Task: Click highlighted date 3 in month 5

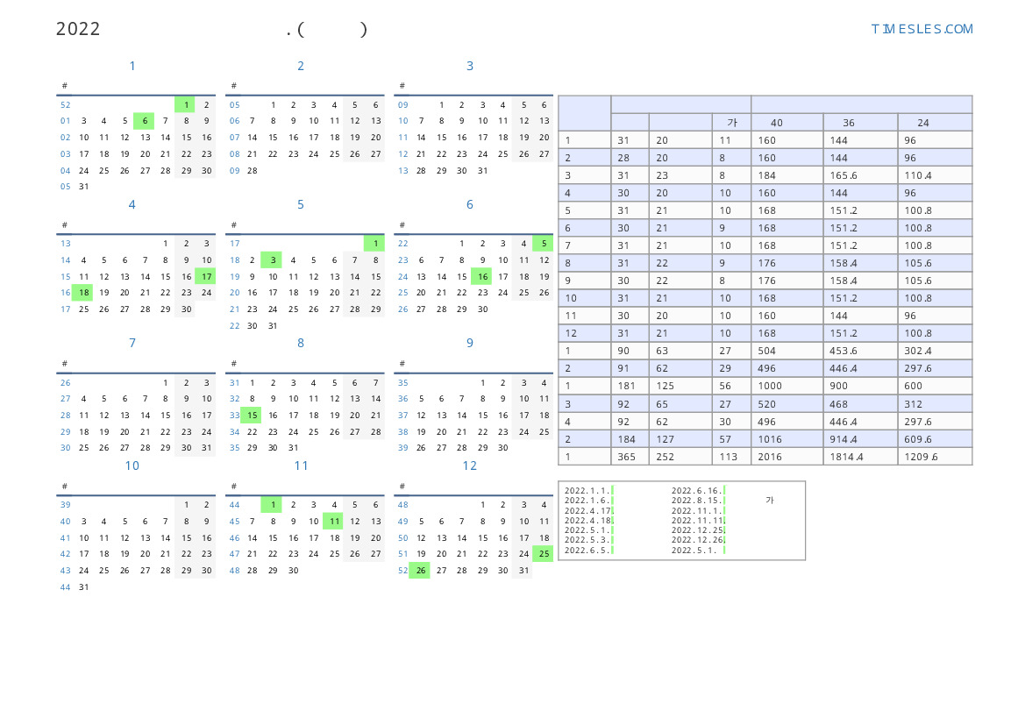Action: click(x=272, y=260)
